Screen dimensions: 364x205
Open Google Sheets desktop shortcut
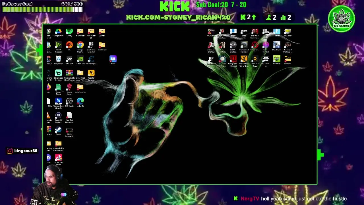[x=58, y=90]
